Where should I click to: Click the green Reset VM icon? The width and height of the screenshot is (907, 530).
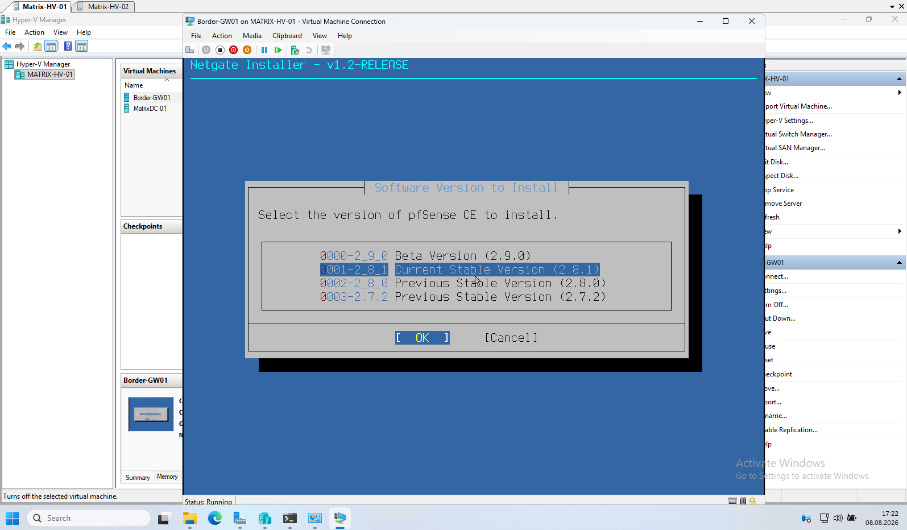coord(278,50)
